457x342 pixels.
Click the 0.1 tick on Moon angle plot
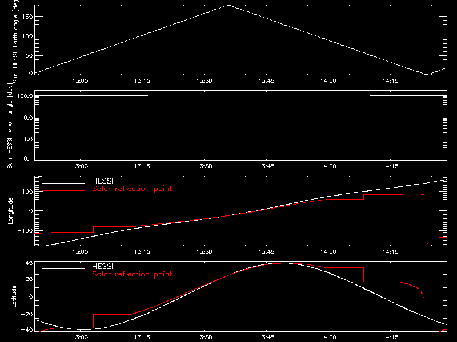[x=28, y=158]
